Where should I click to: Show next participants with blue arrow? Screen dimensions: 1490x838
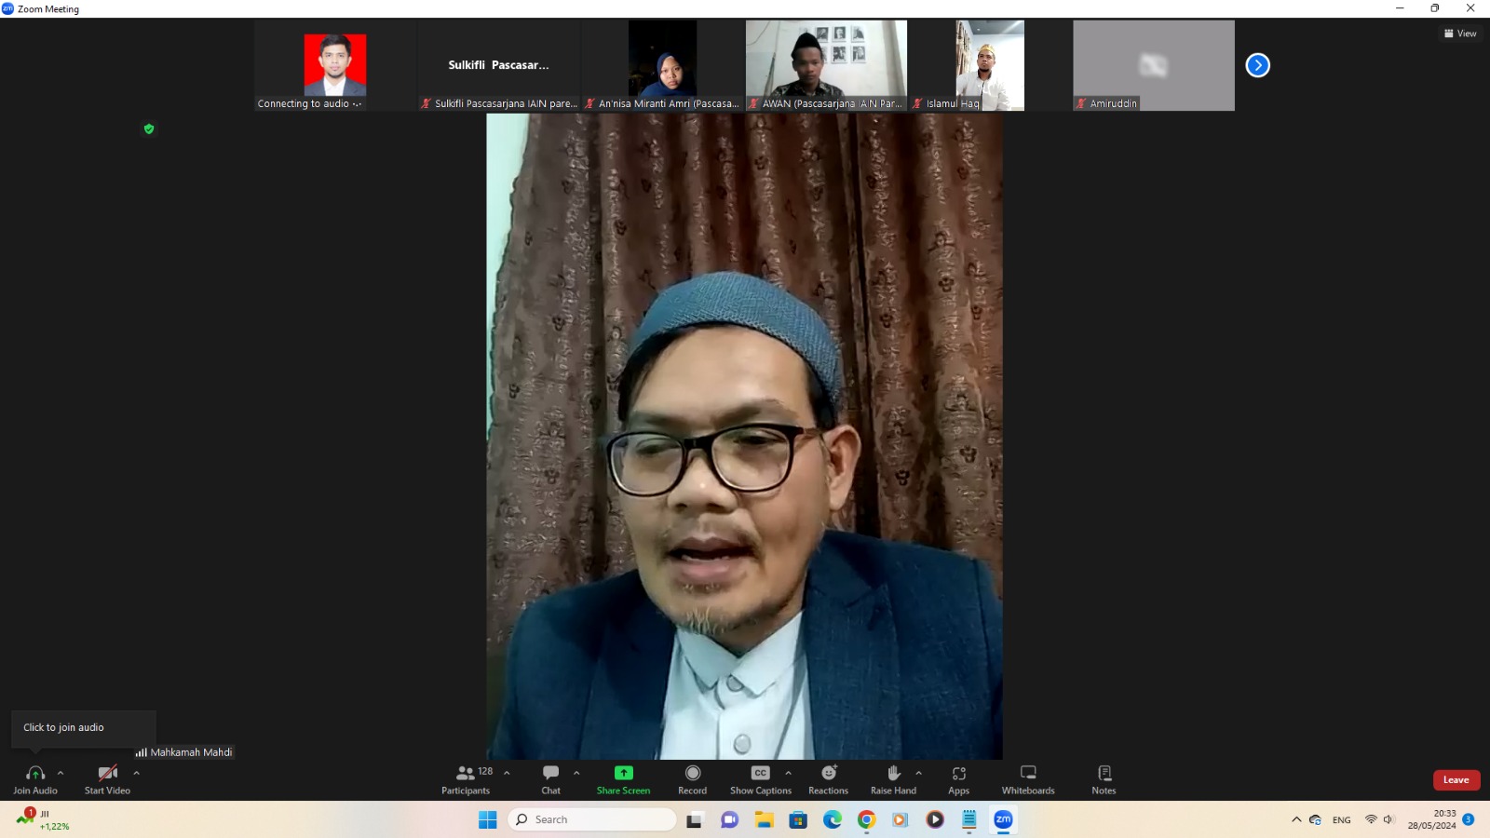coord(1257,65)
